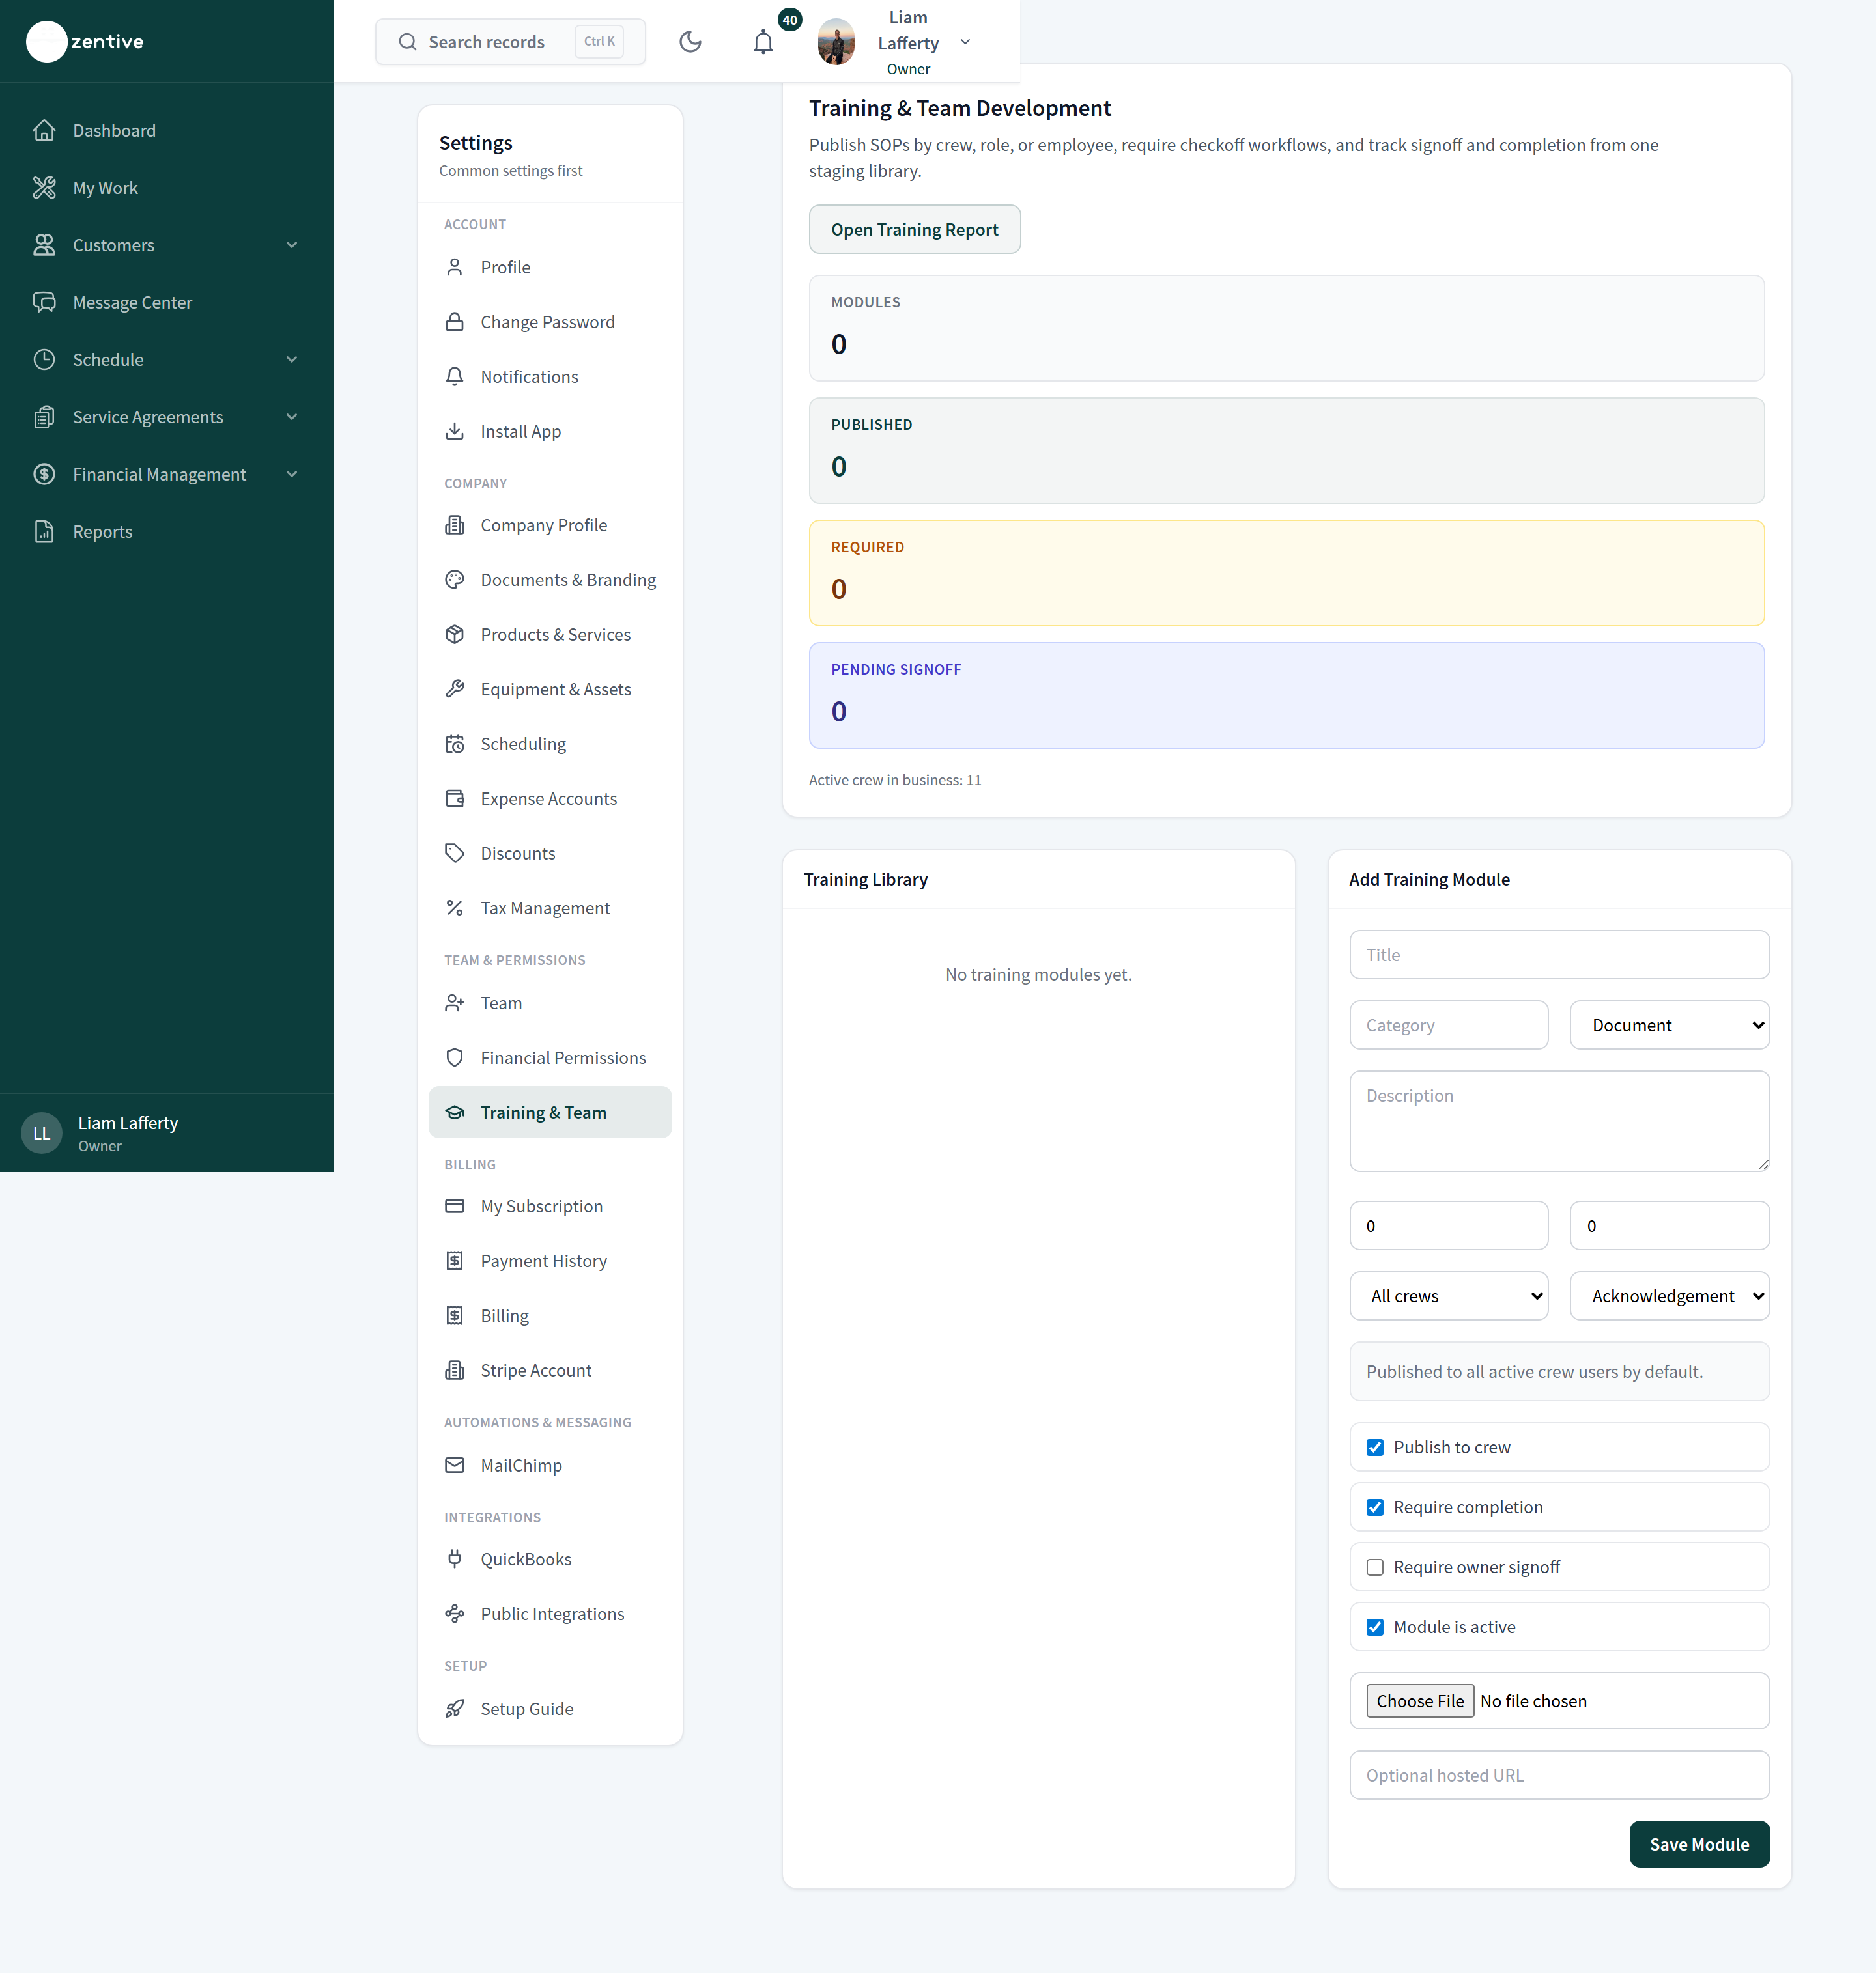Open the All crews dropdown

point(1448,1296)
